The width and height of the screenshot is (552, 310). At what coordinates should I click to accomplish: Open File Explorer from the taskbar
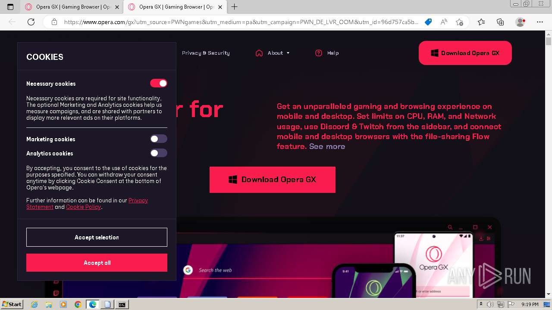[49, 304]
